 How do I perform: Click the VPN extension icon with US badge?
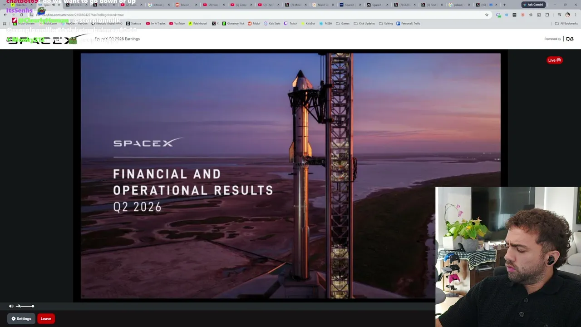498,15
